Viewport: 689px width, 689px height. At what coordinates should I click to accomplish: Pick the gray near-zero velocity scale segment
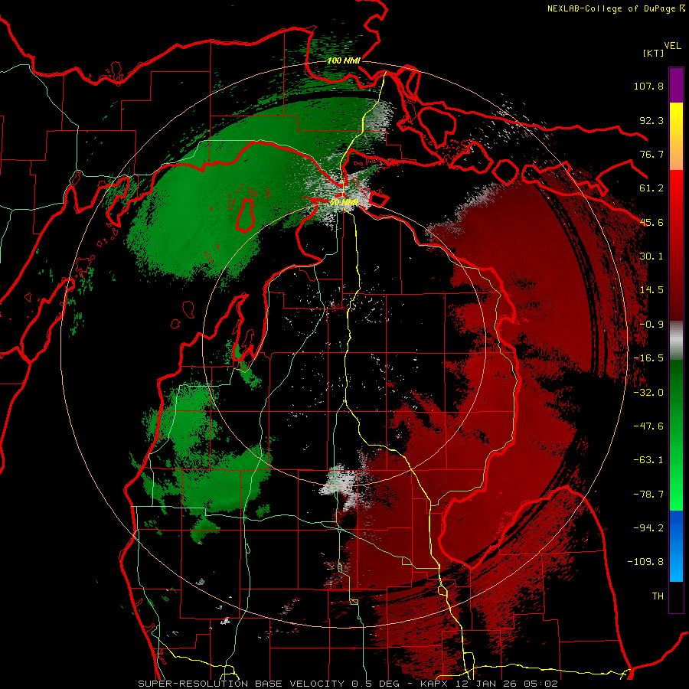[676, 341]
